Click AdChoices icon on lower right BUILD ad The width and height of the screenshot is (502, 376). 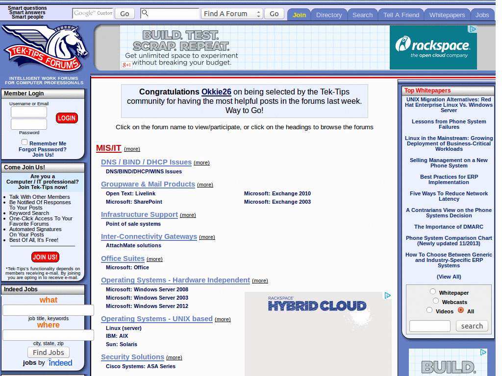[x=483, y=352]
